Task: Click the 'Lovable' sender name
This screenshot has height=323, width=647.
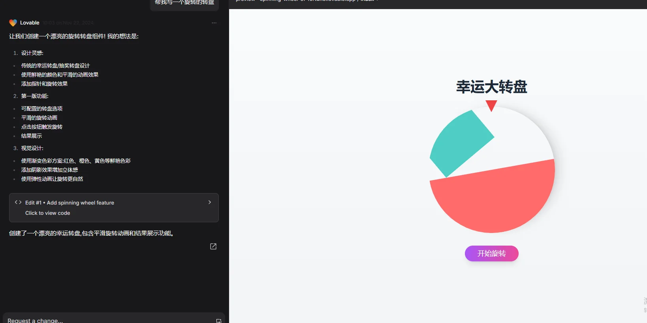Action: 30,23
